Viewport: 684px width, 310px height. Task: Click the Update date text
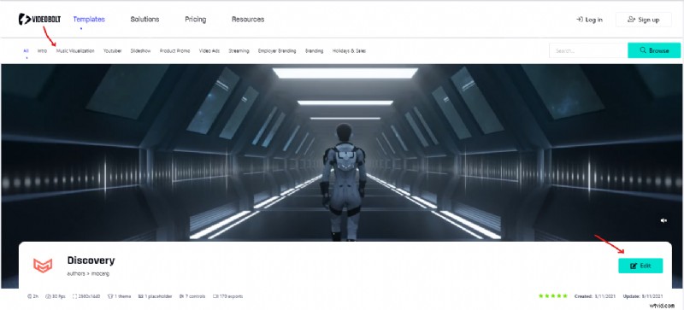point(644,296)
